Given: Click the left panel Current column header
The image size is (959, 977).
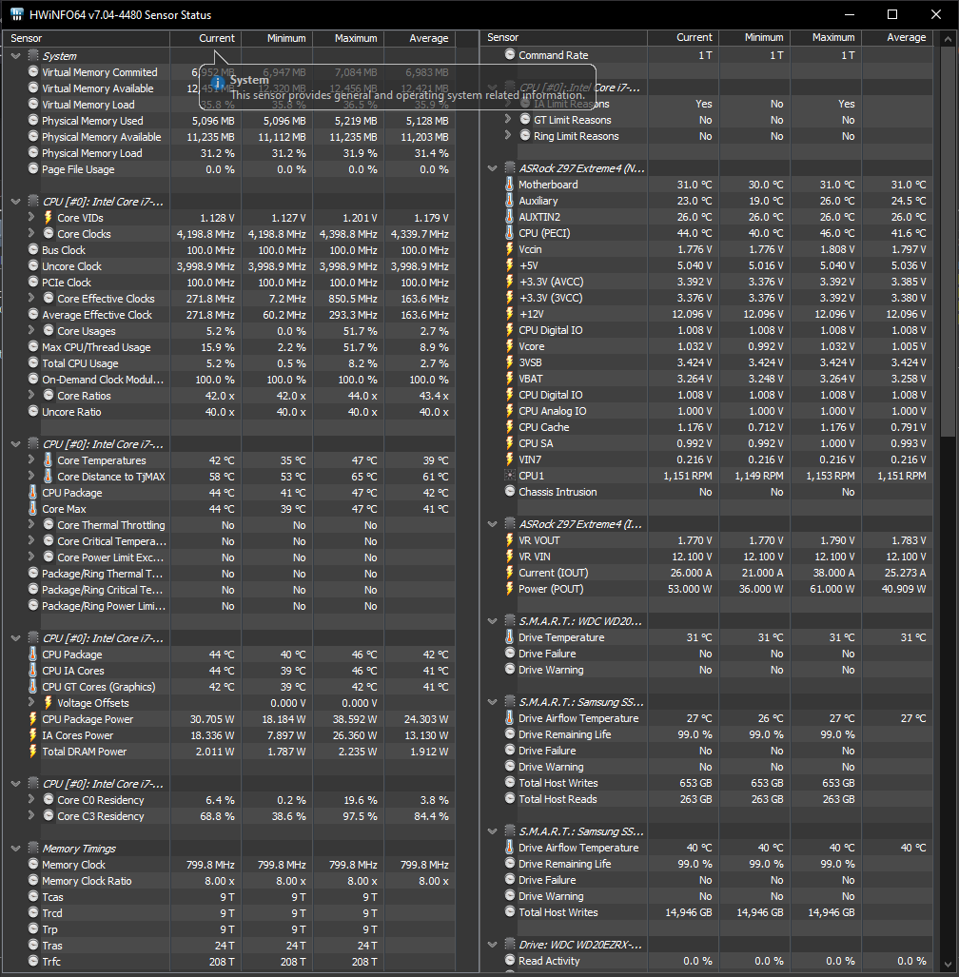Looking at the screenshot, I should [205, 38].
